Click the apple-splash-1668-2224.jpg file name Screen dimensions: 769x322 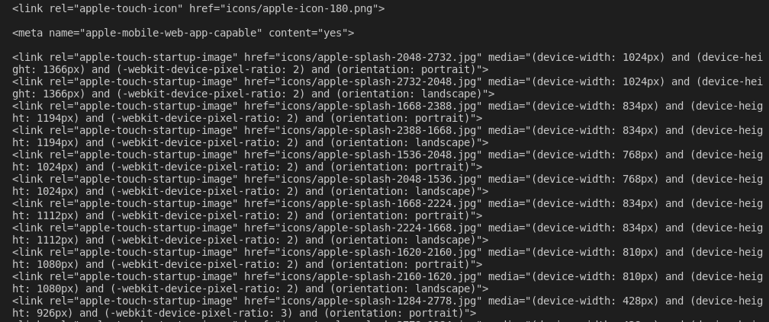click(x=397, y=204)
